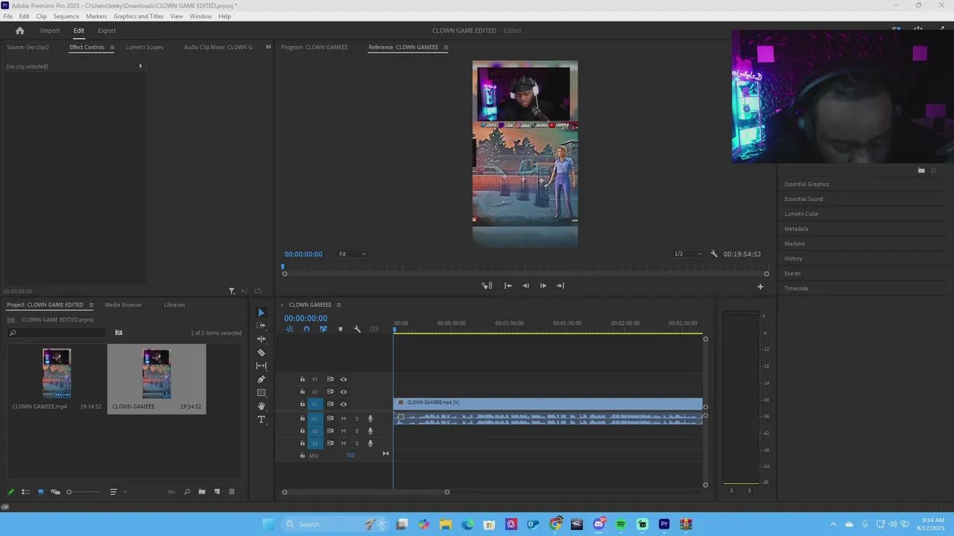Image resolution: width=954 pixels, height=536 pixels.
Task: Switch to Lumetri Scopes tab
Action: tap(145, 47)
